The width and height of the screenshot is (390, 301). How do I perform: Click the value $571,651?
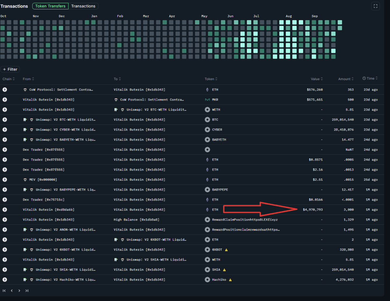[x=315, y=100]
